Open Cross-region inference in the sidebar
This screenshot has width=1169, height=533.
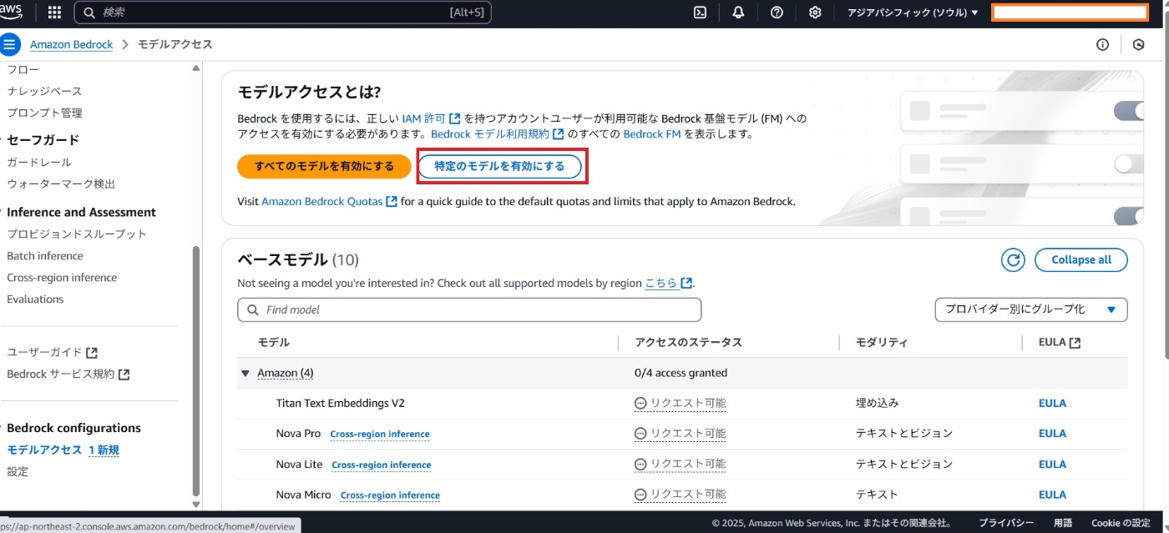point(62,278)
